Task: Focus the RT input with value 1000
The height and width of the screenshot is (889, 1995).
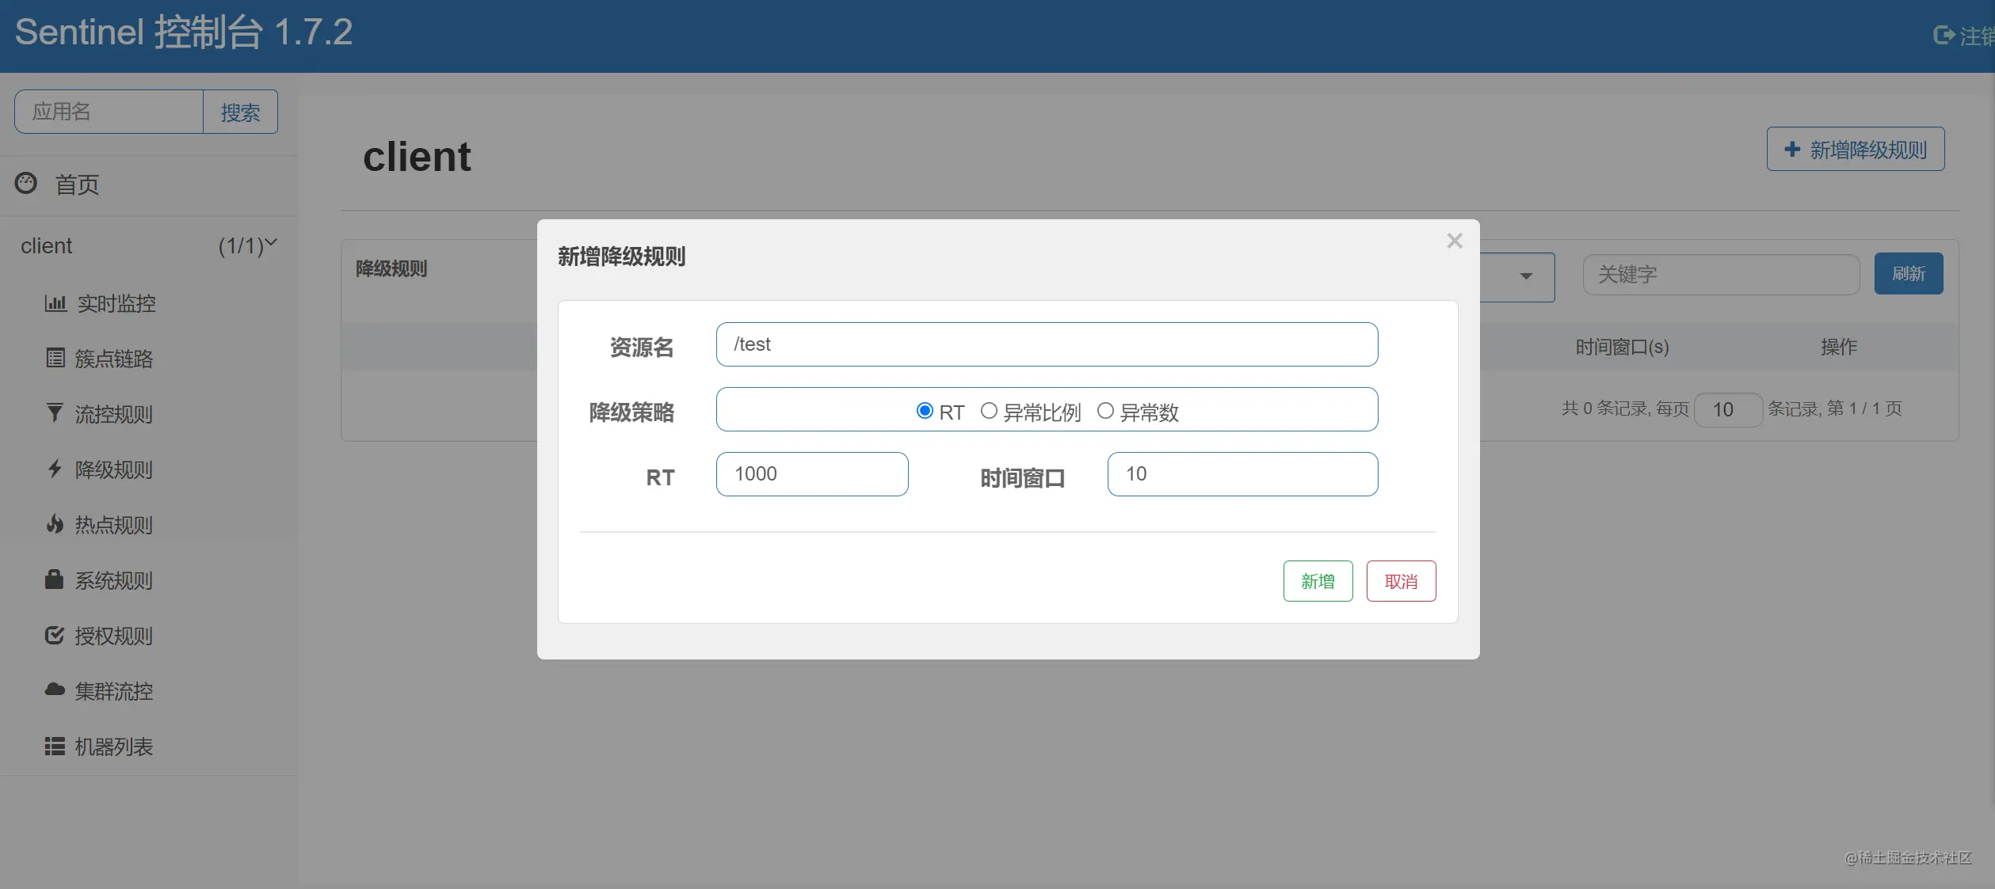Action: pyautogui.click(x=812, y=474)
